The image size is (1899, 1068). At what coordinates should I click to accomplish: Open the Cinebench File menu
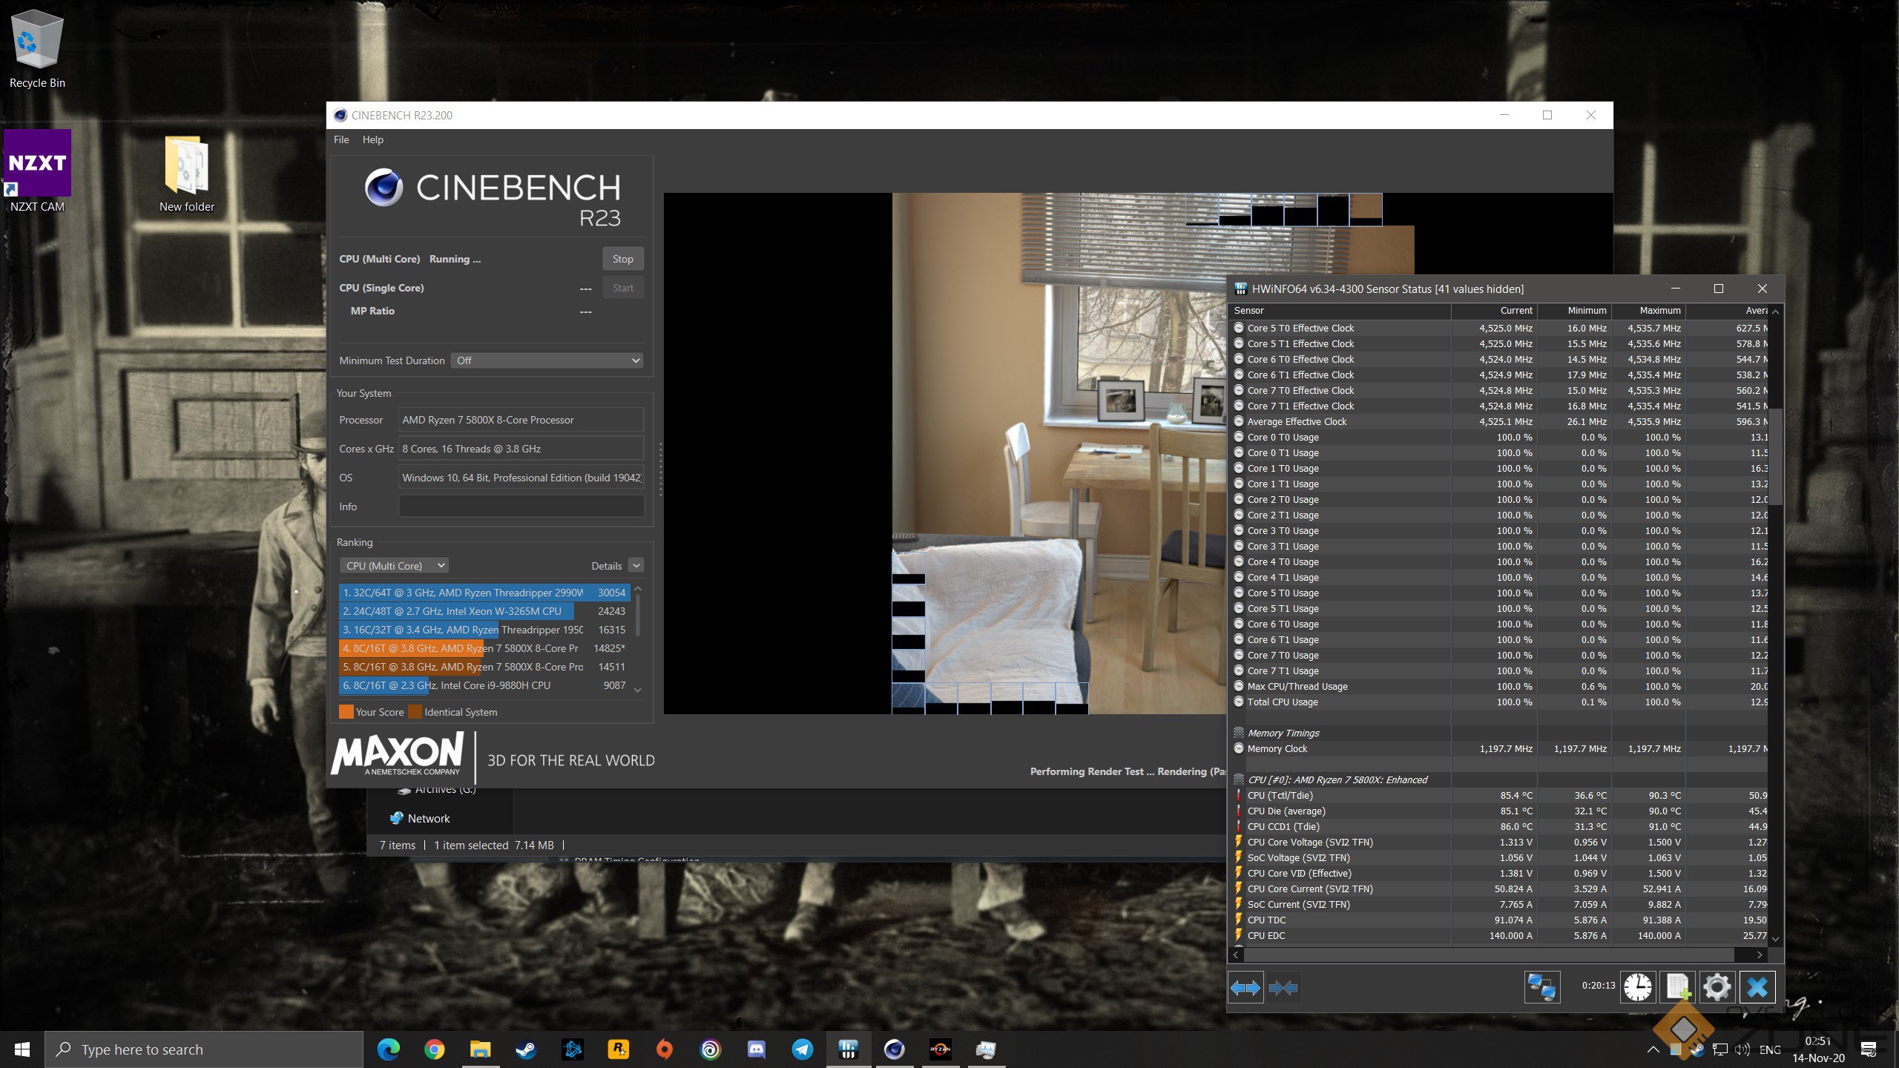pyautogui.click(x=341, y=139)
